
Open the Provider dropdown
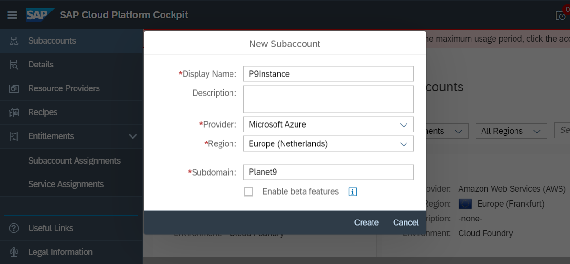(x=328, y=124)
